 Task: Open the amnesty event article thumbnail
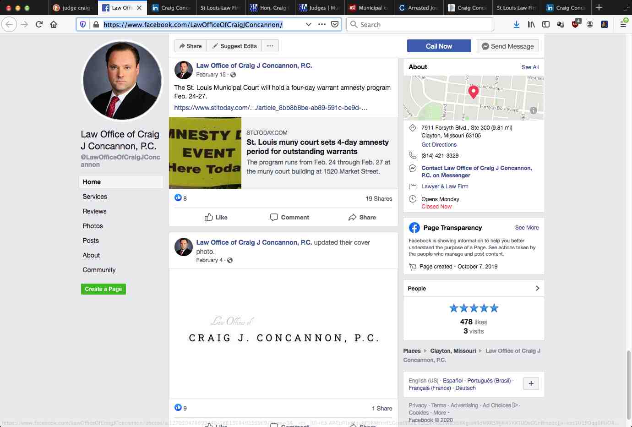pyautogui.click(x=205, y=153)
